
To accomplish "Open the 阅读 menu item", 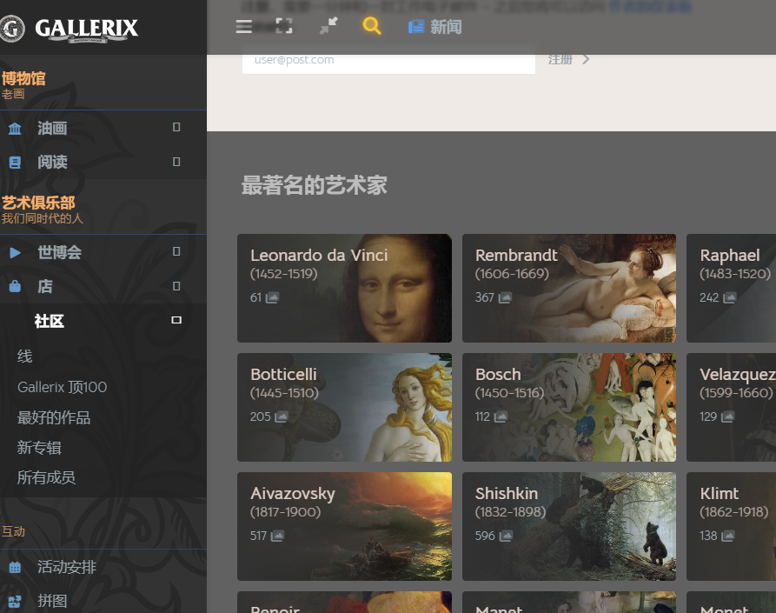I will tap(52, 162).
